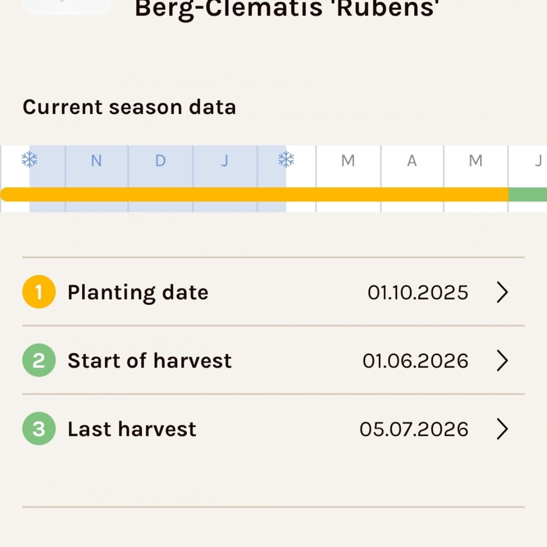Edit date value 01.06.2026

[x=415, y=361]
